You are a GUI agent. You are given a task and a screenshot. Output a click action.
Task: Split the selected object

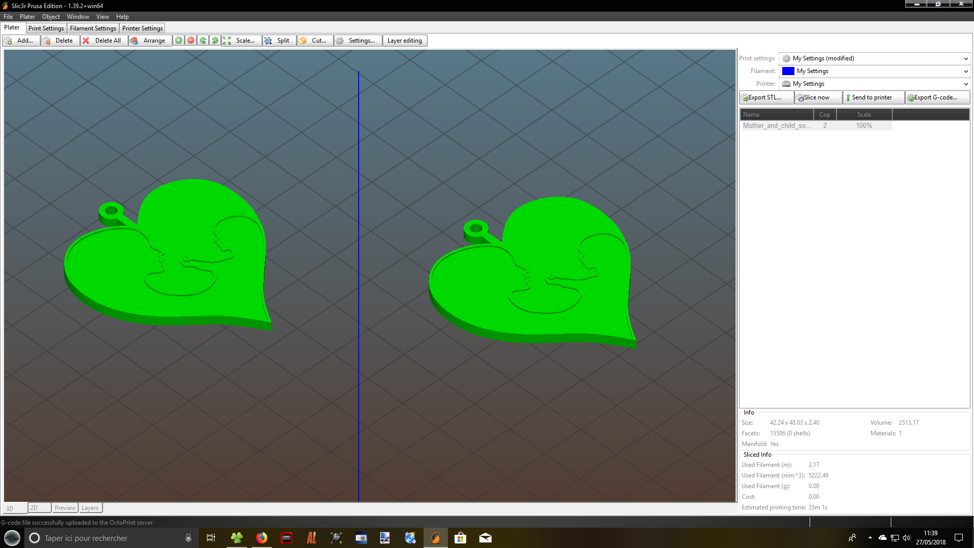coord(278,41)
